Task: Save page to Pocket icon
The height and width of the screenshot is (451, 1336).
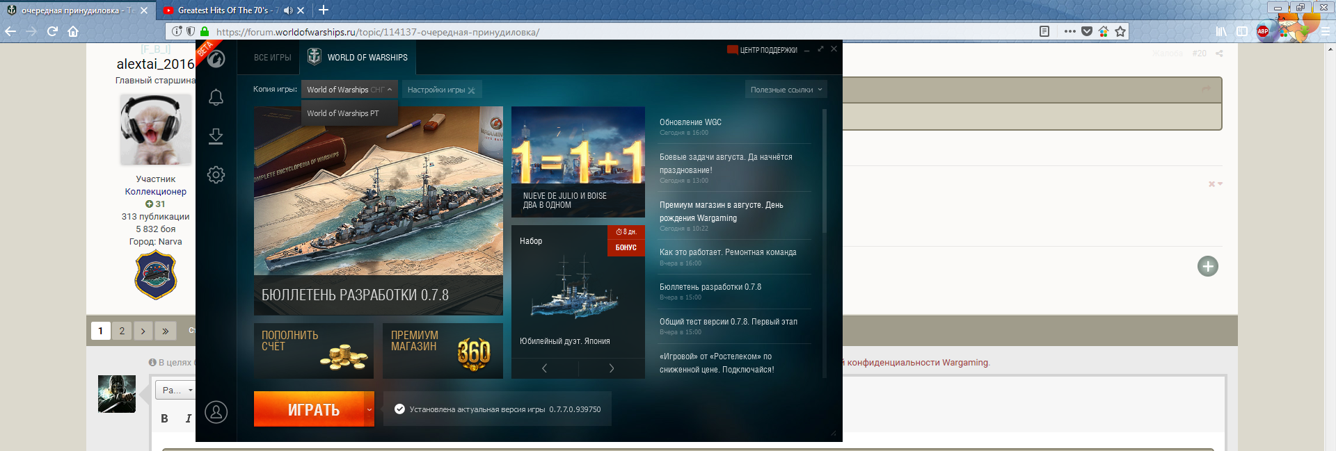Action: coord(1087,31)
